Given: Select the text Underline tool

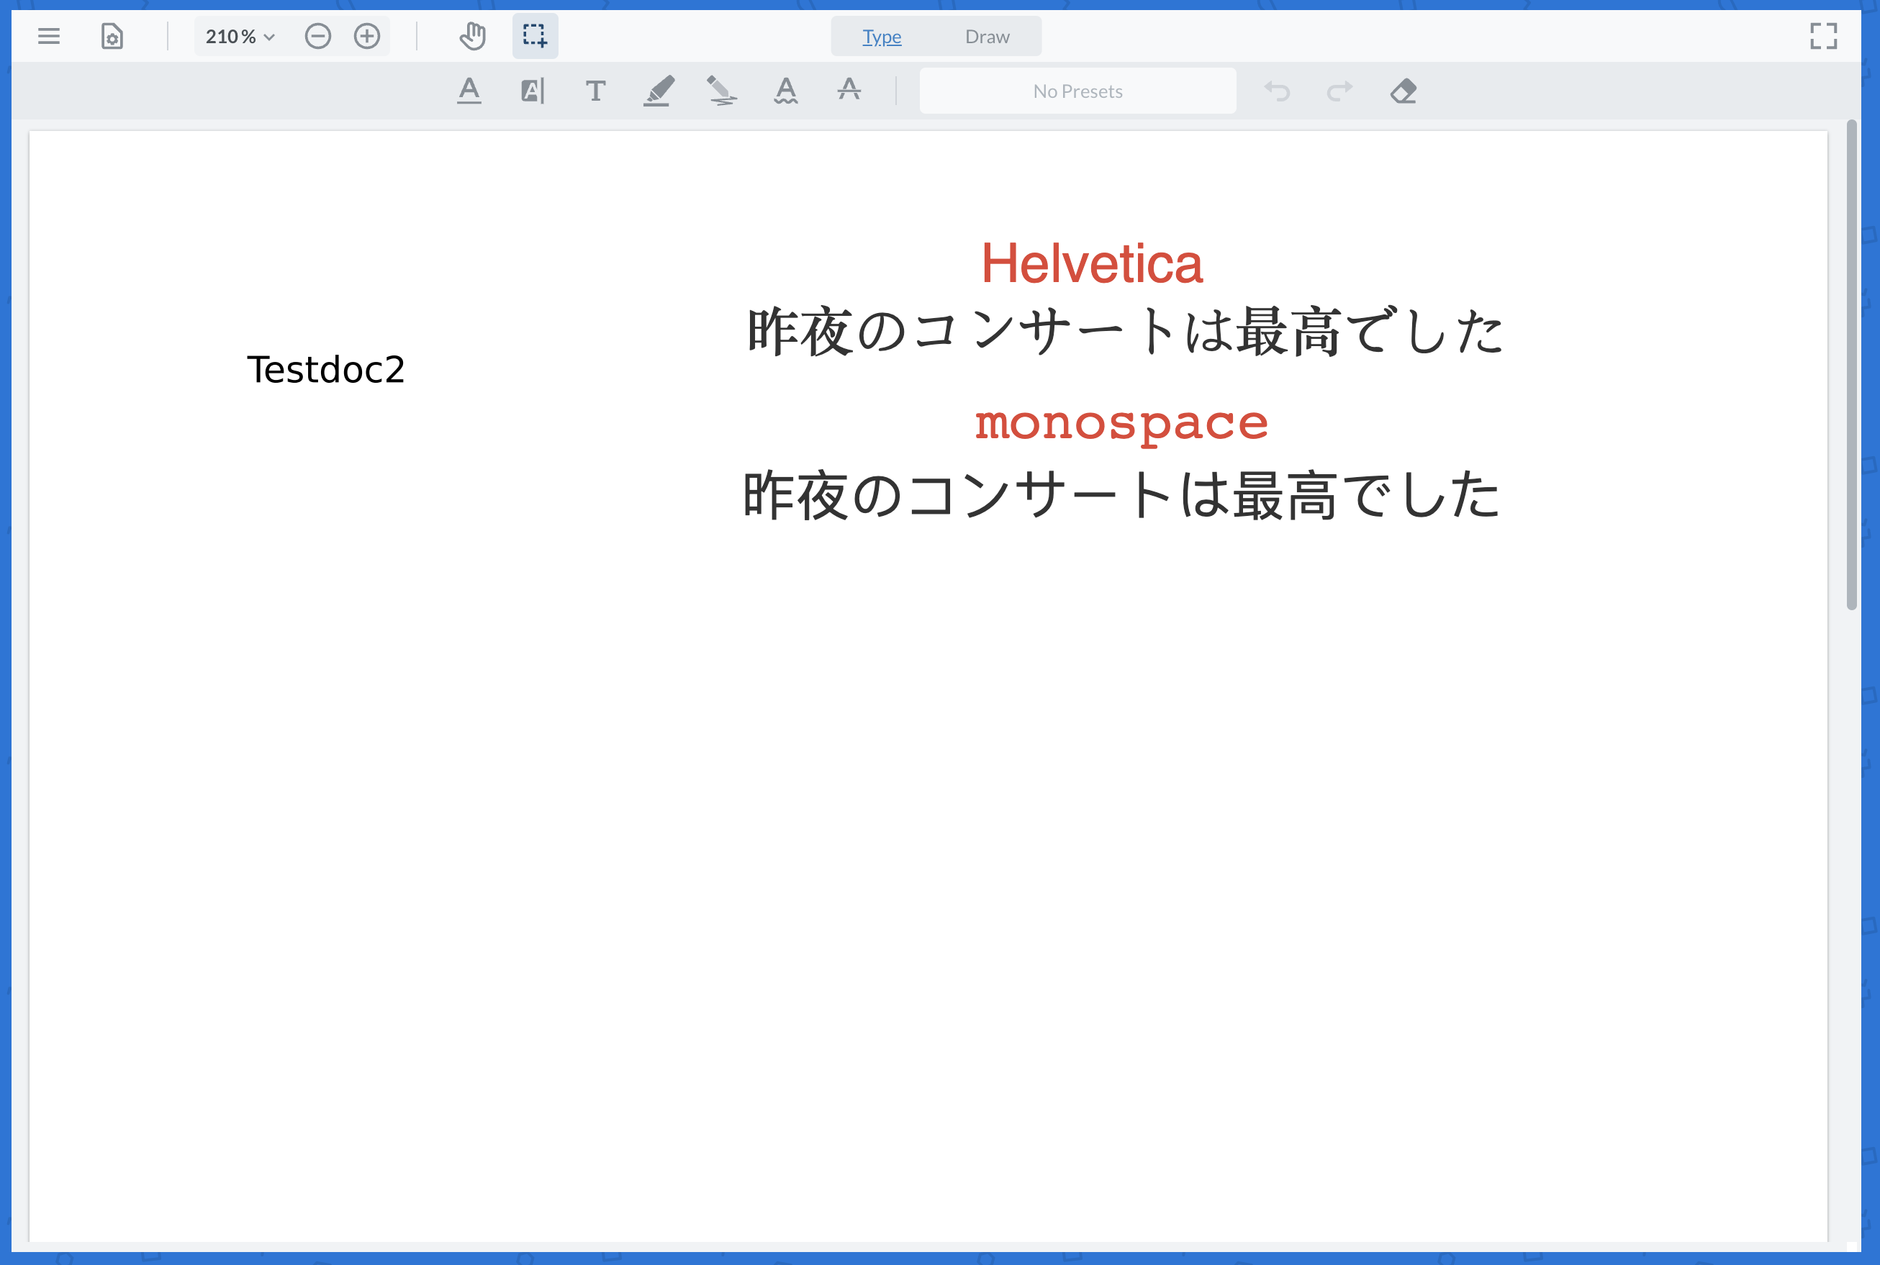Looking at the screenshot, I should pyautogui.click(x=469, y=91).
